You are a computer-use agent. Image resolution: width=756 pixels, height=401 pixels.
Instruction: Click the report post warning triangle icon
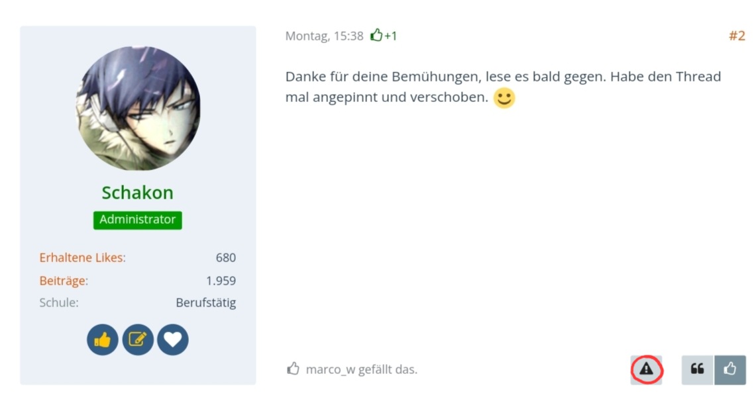point(646,369)
